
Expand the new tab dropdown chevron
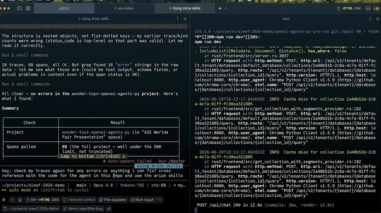(x=226, y=8)
